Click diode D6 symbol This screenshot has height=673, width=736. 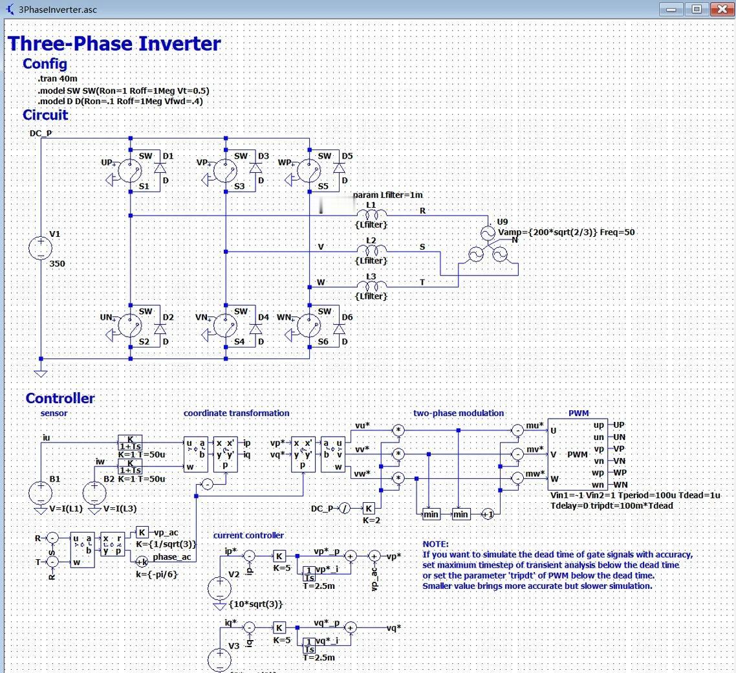pos(339,329)
